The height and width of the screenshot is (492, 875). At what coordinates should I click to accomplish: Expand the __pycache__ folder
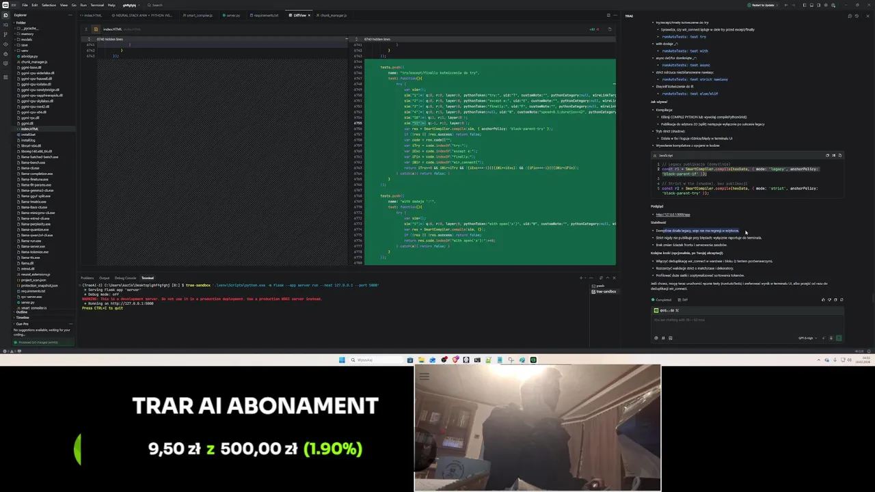[30, 28]
